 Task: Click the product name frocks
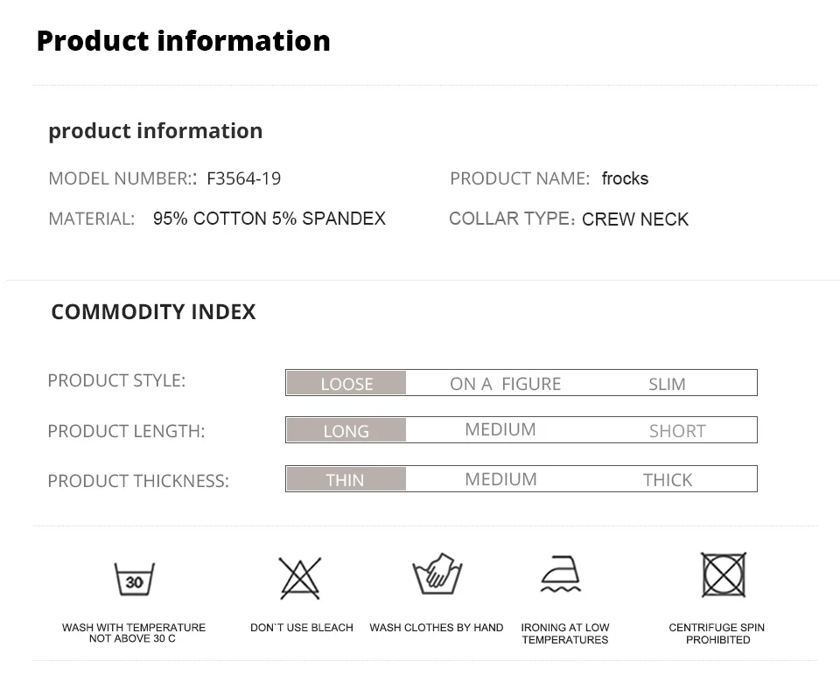(x=625, y=179)
